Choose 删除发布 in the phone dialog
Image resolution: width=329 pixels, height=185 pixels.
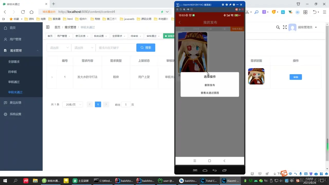tap(210, 85)
